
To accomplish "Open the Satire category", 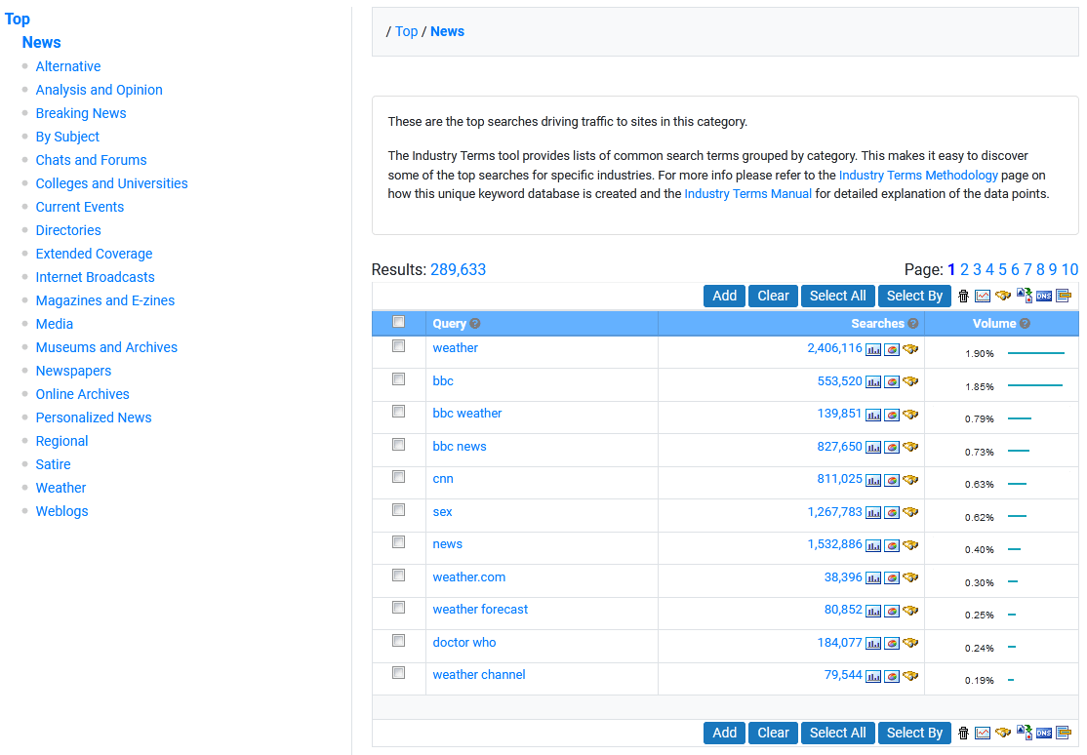I will 54,464.
